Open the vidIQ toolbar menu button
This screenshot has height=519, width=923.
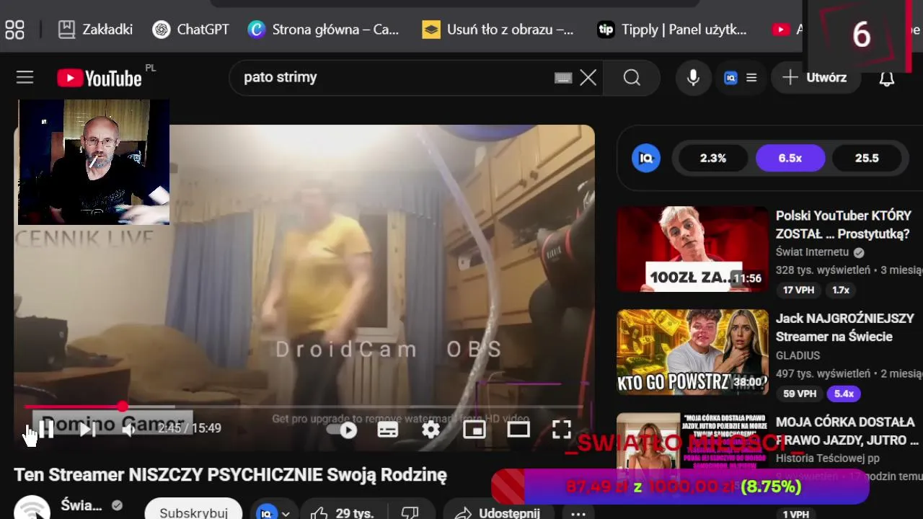741,78
